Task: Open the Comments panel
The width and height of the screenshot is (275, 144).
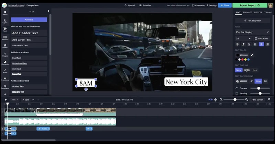Action: [199, 5]
